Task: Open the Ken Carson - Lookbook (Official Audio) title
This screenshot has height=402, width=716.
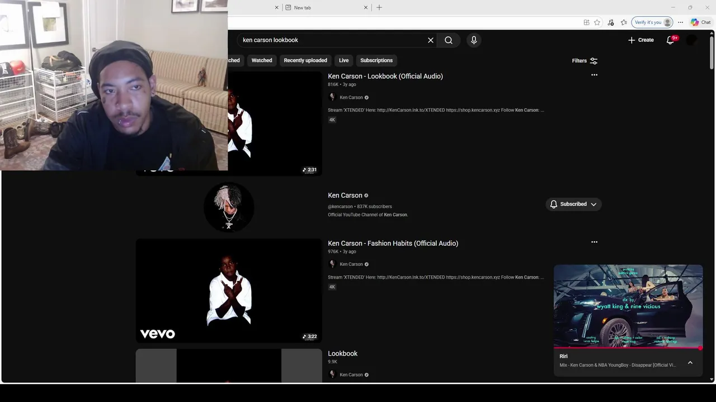Action: pyautogui.click(x=385, y=76)
